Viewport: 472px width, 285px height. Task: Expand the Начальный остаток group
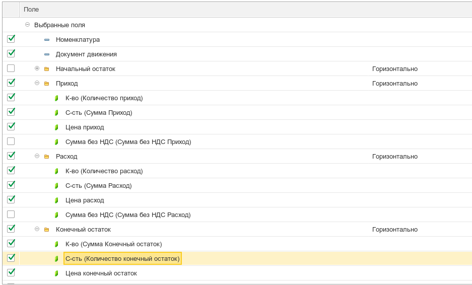pos(37,68)
